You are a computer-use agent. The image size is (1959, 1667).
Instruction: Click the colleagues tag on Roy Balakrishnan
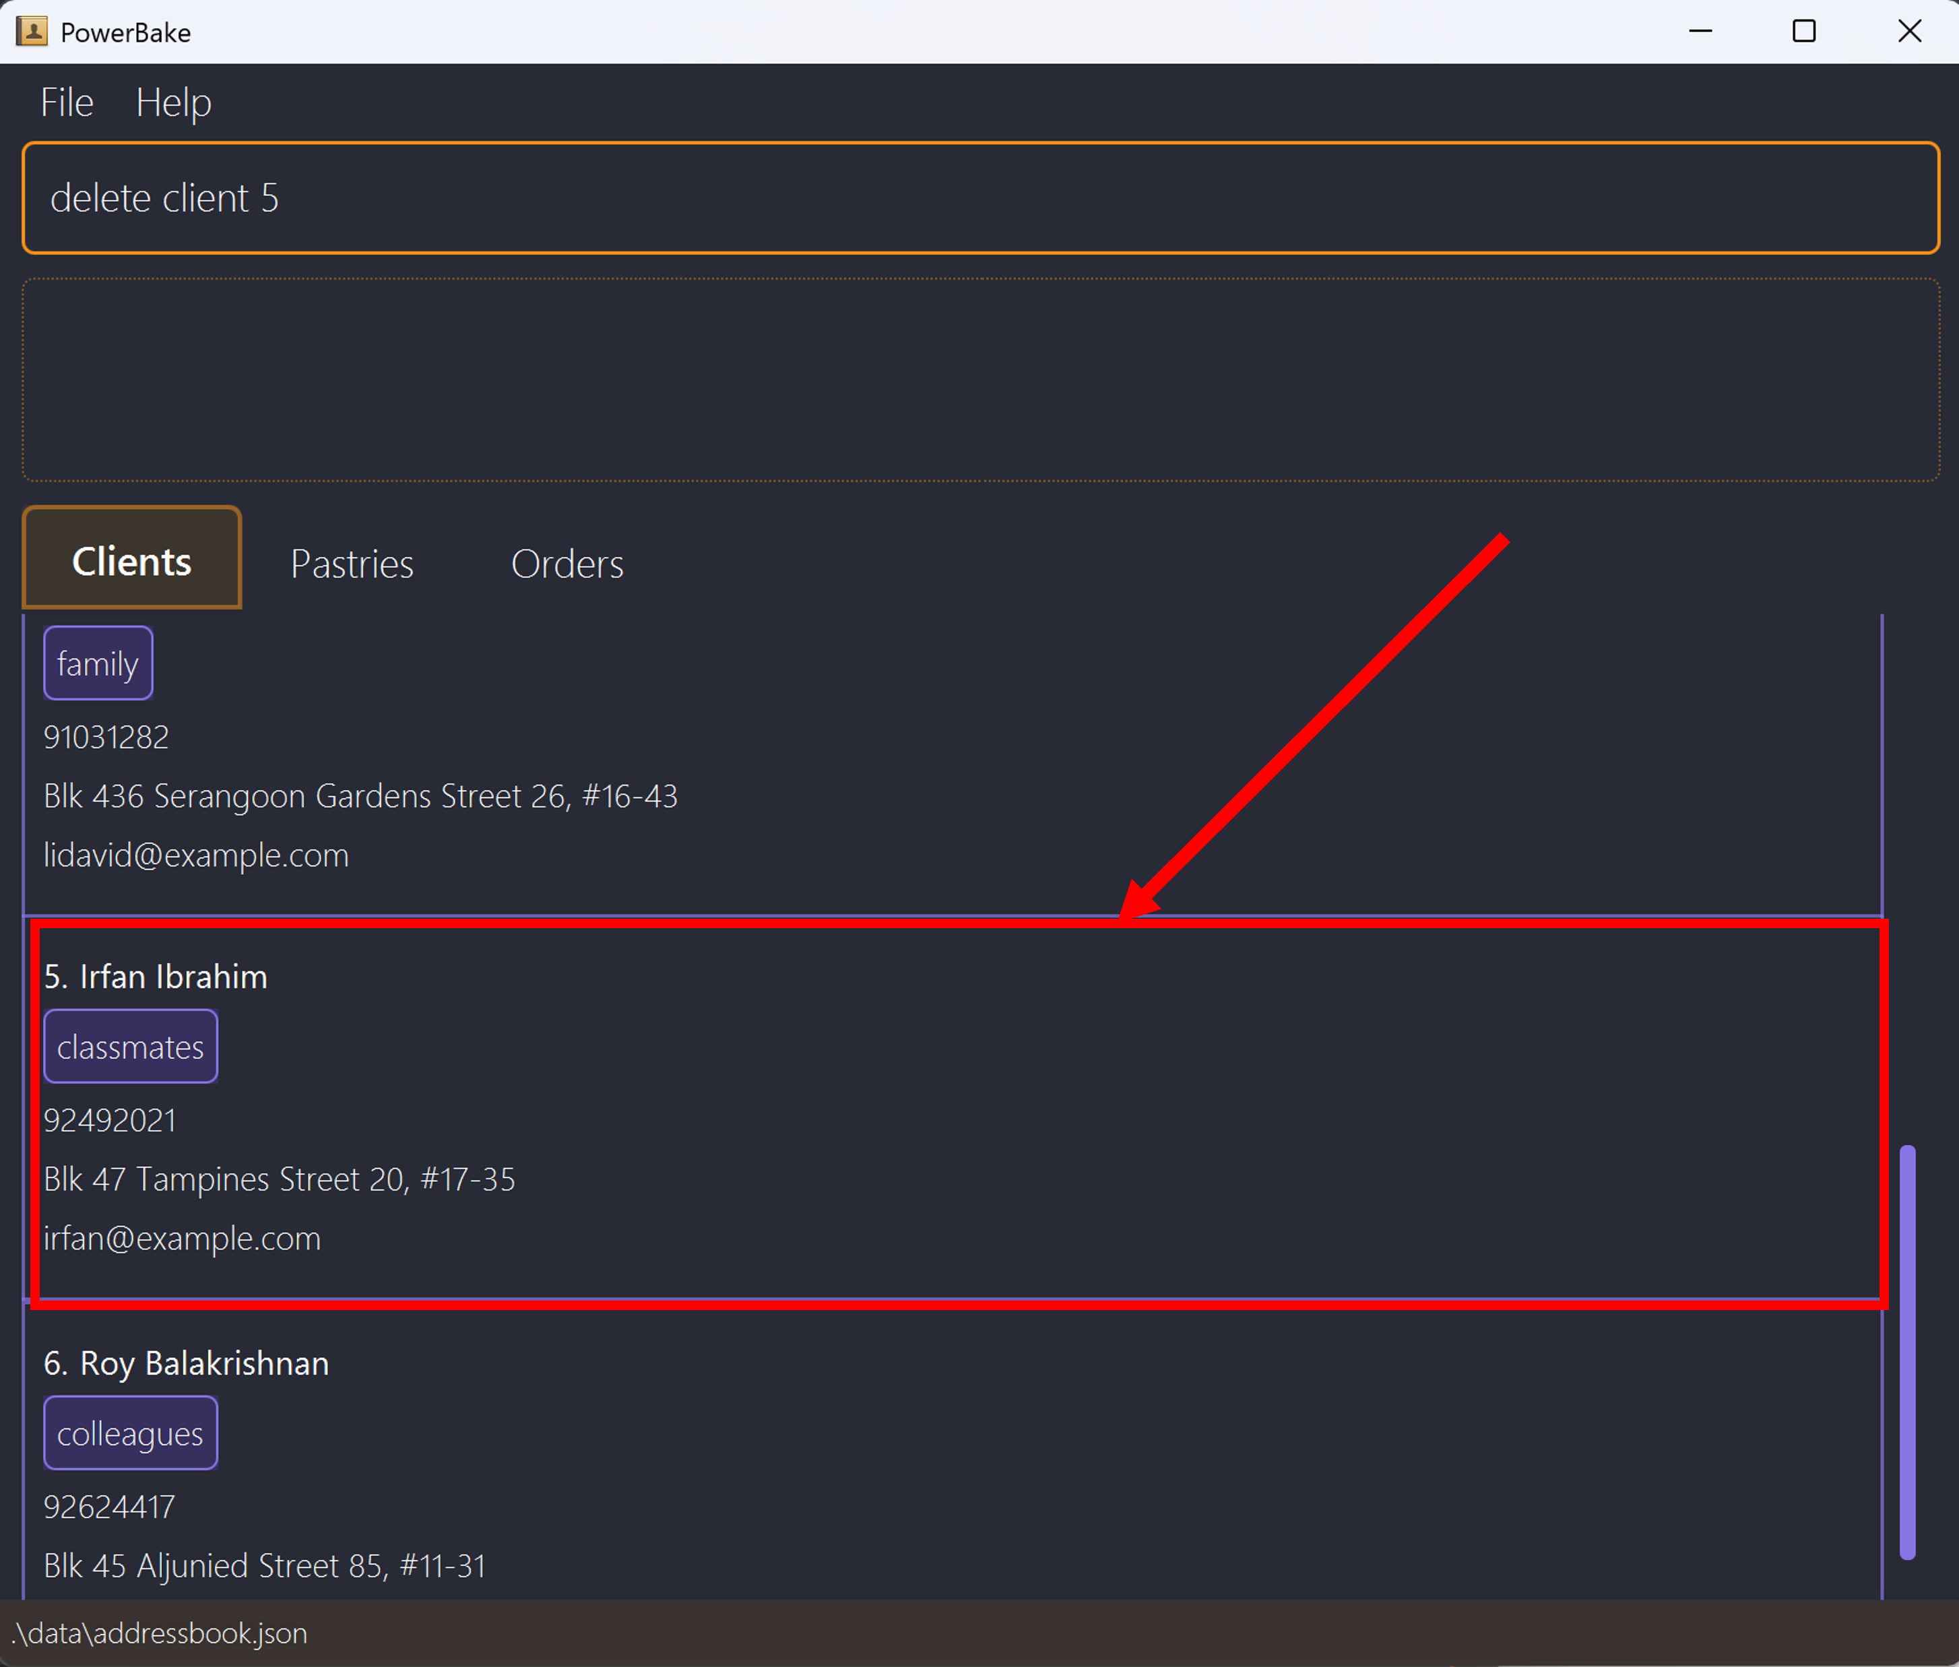pyautogui.click(x=131, y=1433)
